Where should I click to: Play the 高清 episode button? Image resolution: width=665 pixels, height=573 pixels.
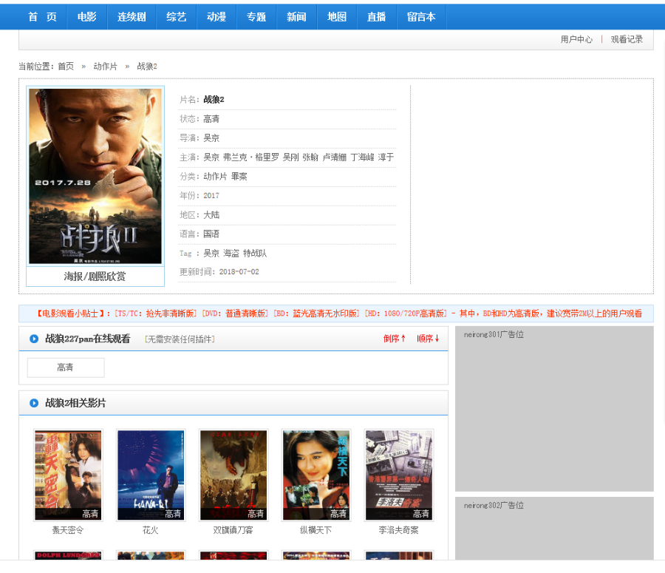[66, 367]
